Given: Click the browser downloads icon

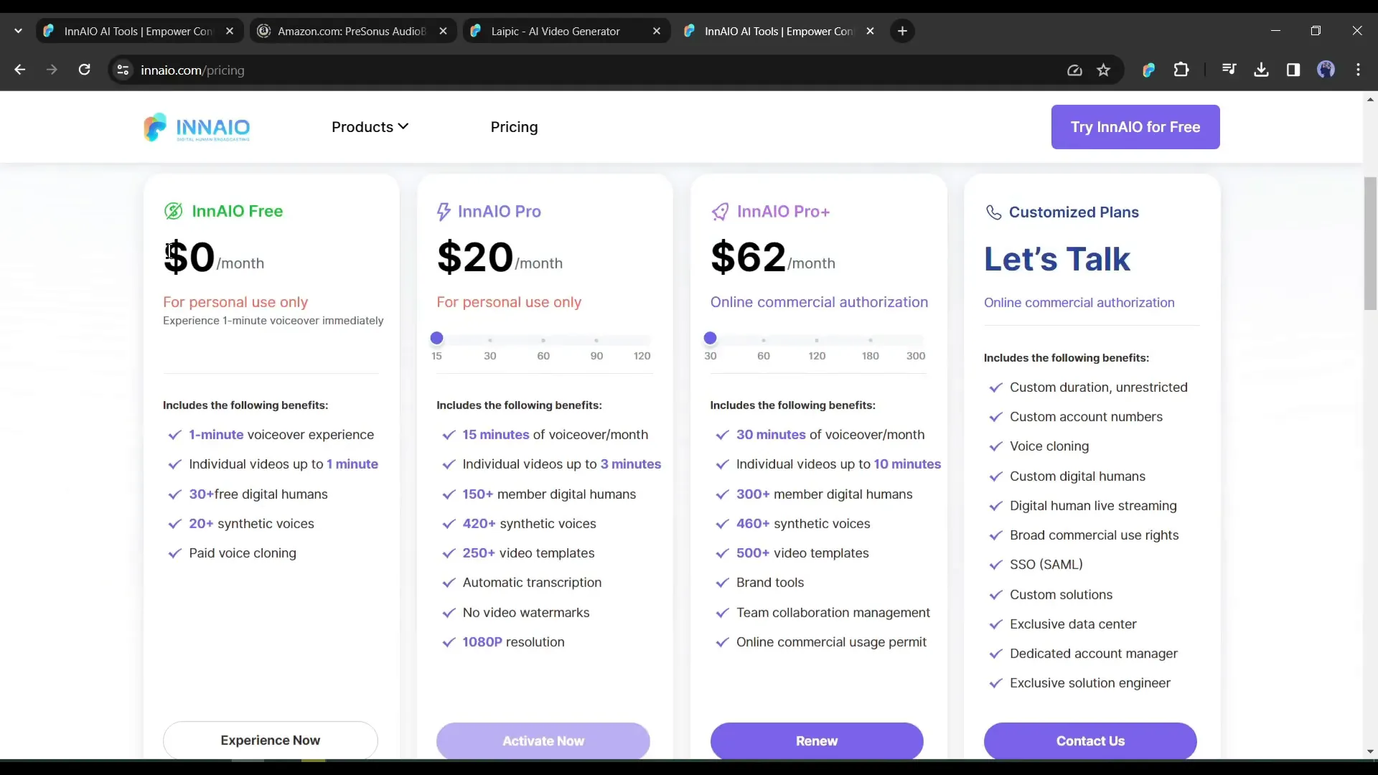Looking at the screenshot, I should coord(1262,69).
